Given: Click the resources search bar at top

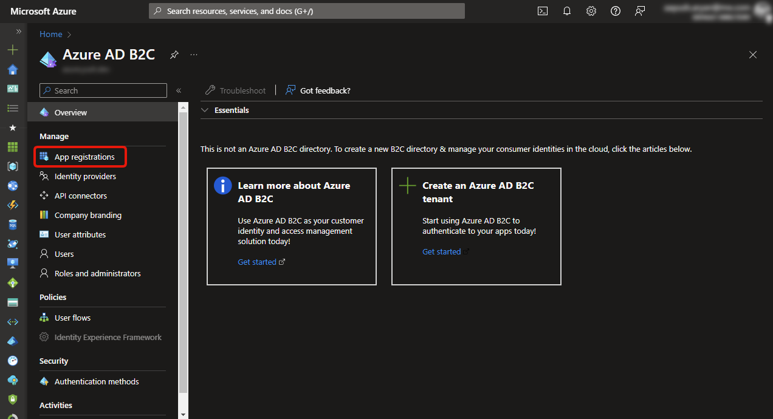Looking at the screenshot, I should tap(306, 10).
